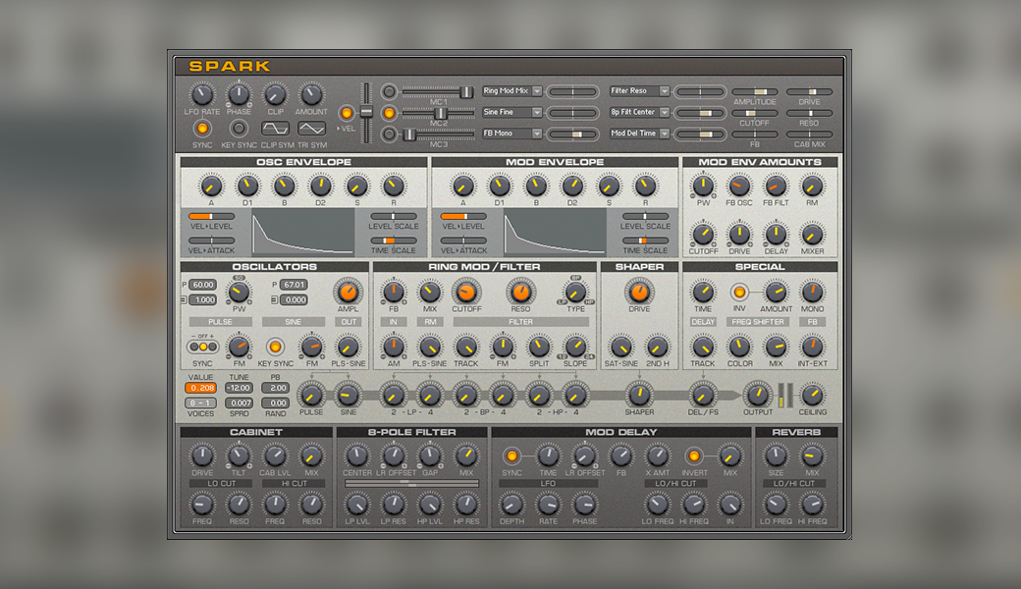
Task: Toggle the LFO SYNC button
Action: [x=202, y=129]
